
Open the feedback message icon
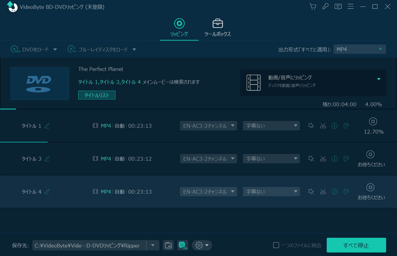(338, 6)
